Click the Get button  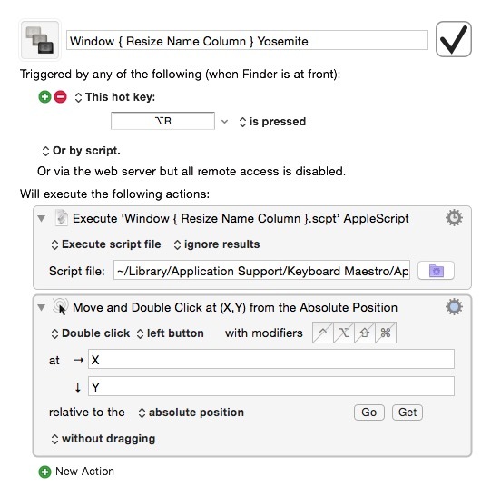pos(408,413)
